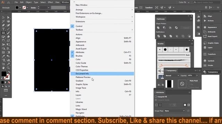222x124 pixels.
Task: Click the Opacity 100% field
Action: (191, 75)
